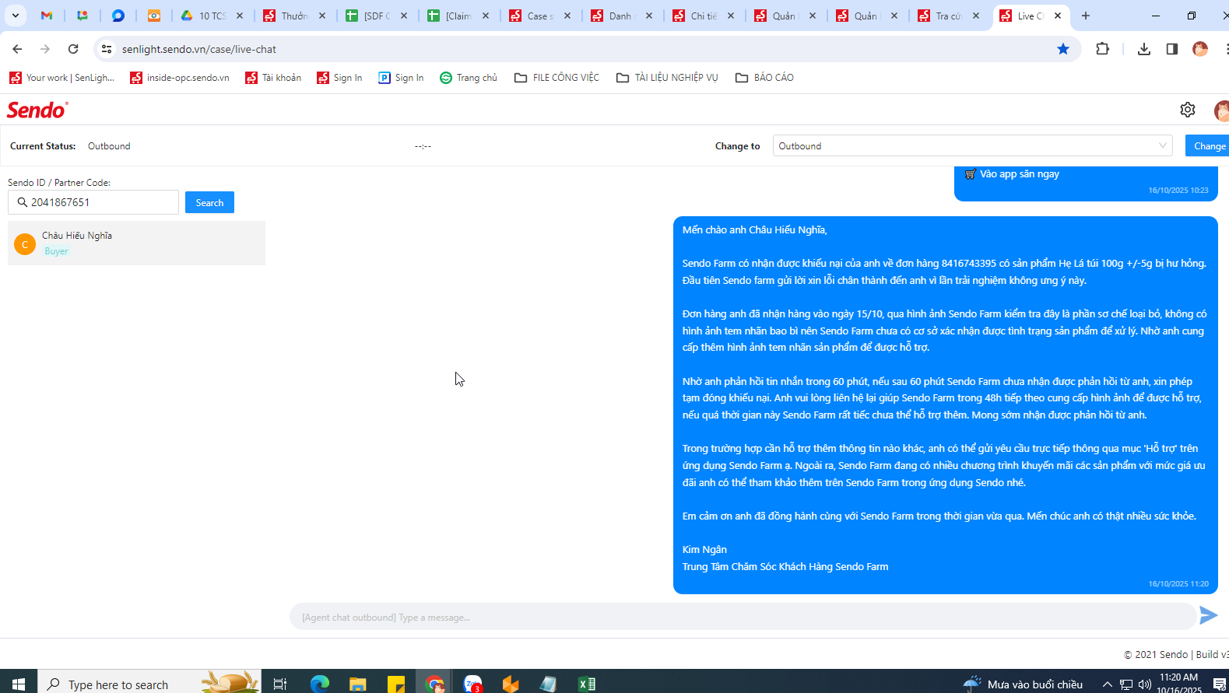Viewport: 1229px width, 693px height.
Task: Open the pinned blue chat-bubble tab
Action: point(118,16)
